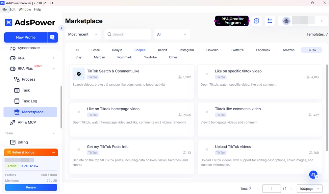
Task: Open the All filter dropdown
Action: 172,34
